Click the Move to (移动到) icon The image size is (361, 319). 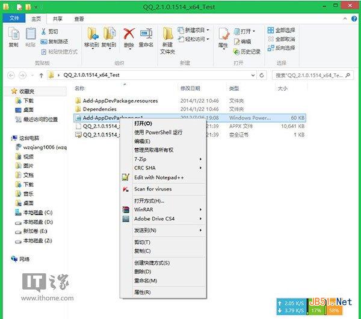[x=92, y=34]
